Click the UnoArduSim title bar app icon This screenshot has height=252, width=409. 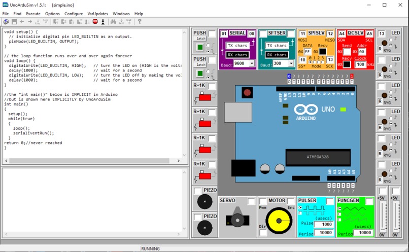5,5
